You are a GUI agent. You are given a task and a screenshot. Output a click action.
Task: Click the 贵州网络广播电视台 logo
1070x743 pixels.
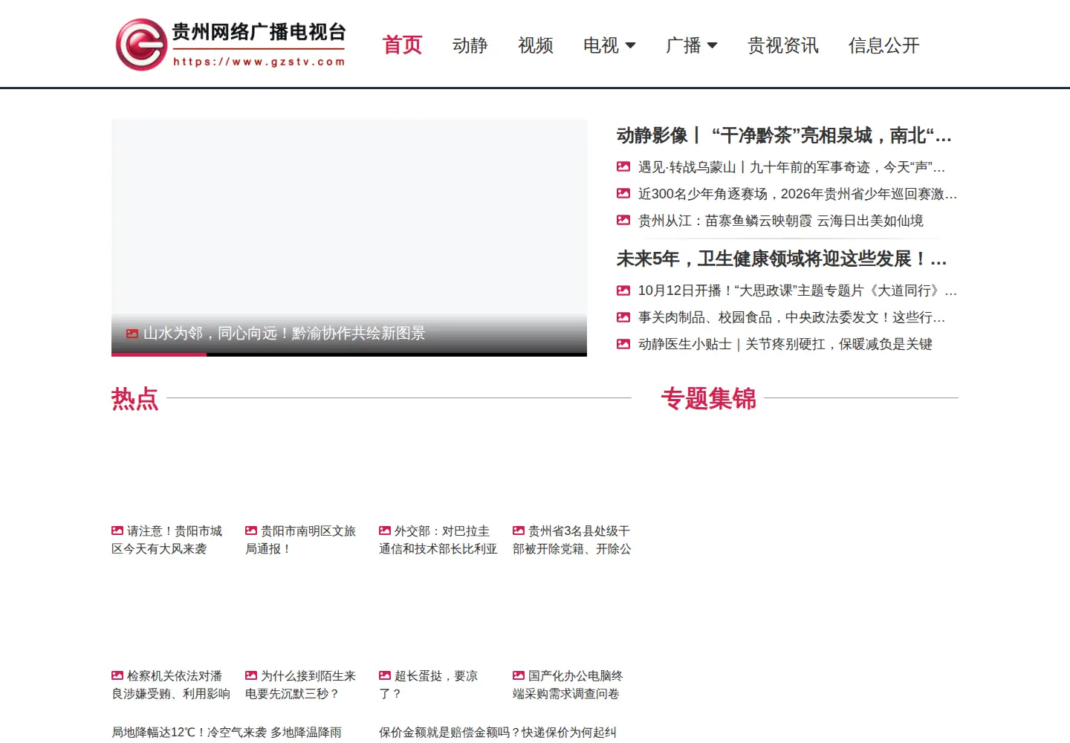(230, 45)
